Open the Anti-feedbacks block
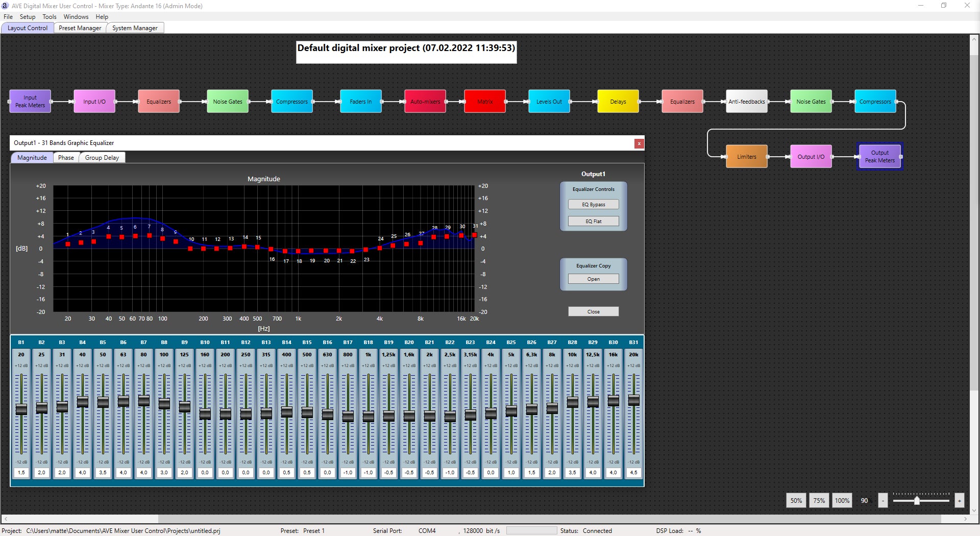980x536 pixels. 747,102
